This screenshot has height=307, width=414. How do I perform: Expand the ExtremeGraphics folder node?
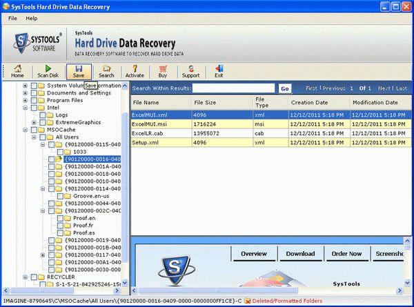pos(34,122)
